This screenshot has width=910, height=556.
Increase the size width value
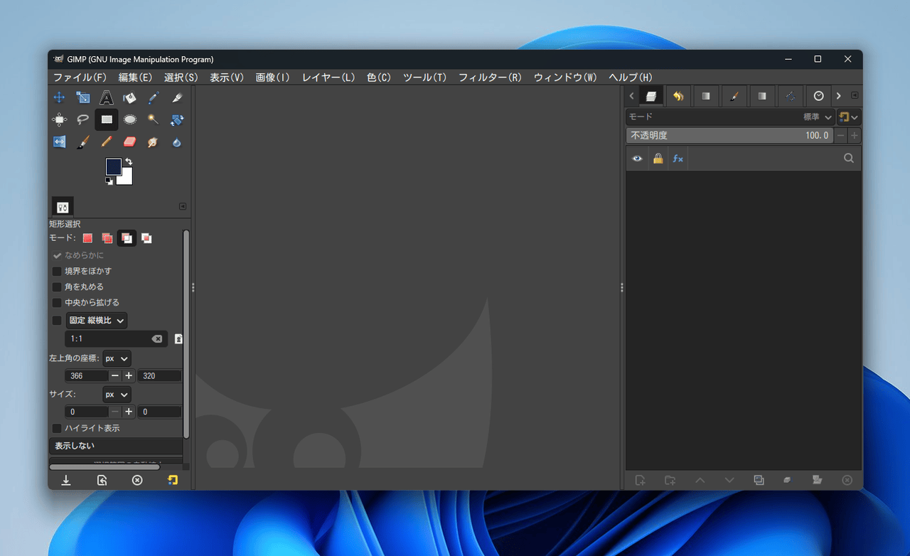[129, 412]
